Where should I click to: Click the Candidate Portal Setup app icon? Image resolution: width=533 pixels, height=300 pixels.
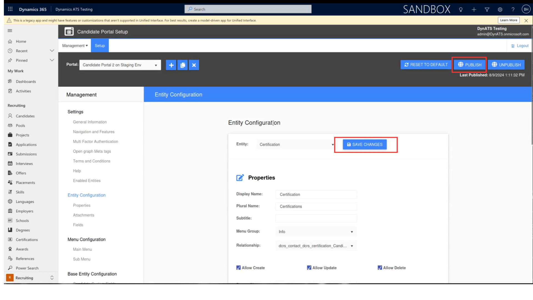click(x=69, y=32)
